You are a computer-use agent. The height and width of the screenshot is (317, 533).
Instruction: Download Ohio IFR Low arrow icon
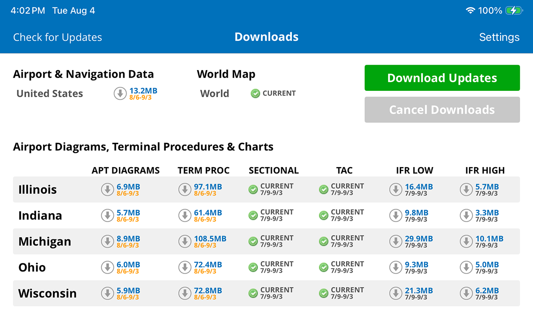pos(396,268)
